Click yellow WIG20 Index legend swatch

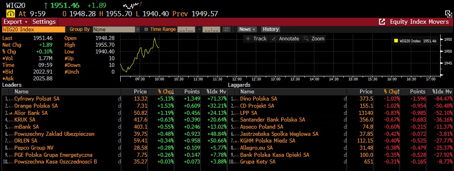pyautogui.click(x=396, y=41)
